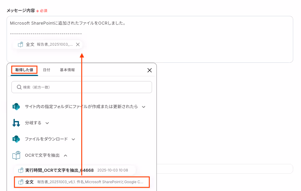Viewport: 301px width, 191px height.
Task: Expand the サイト内の指定フォルダ step chevron
Action: (x=144, y=107)
